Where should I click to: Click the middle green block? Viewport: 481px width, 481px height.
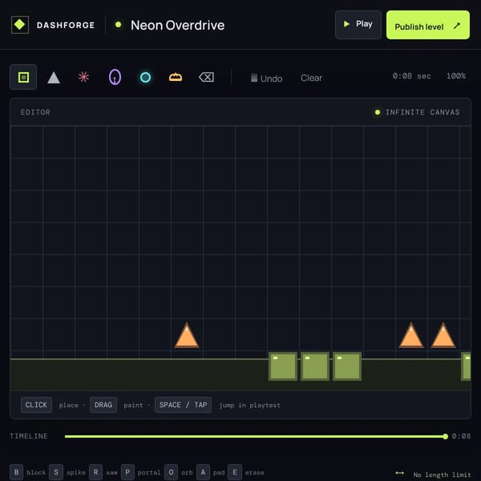pos(315,366)
